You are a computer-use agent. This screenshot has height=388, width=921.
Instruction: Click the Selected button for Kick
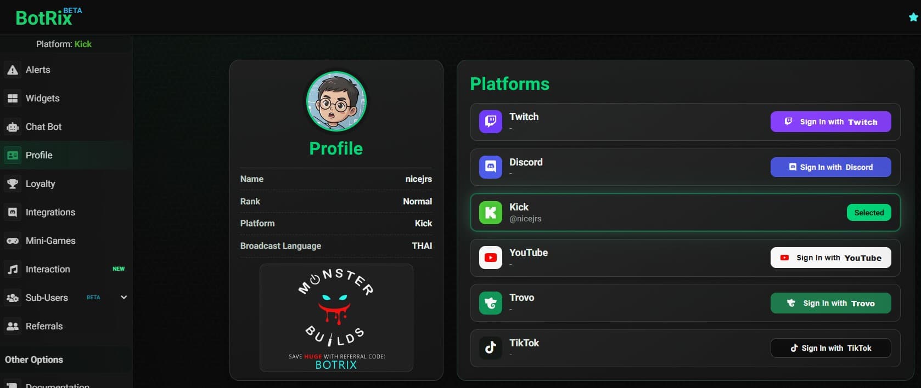(x=869, y=213)
